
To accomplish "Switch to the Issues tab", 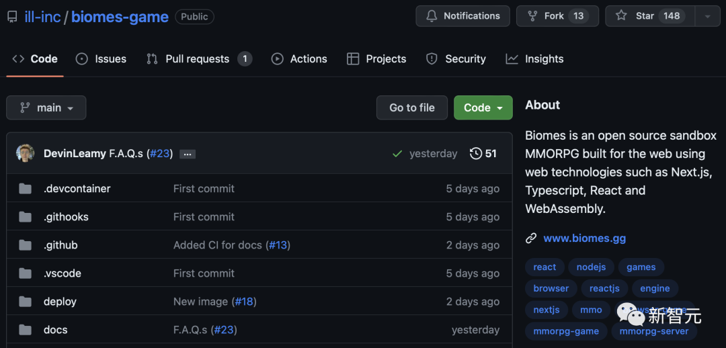I will coord(101,59).
